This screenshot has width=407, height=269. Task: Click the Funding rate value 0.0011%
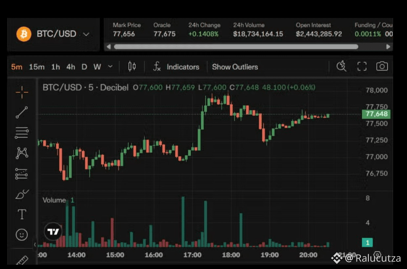coord(368,34)
